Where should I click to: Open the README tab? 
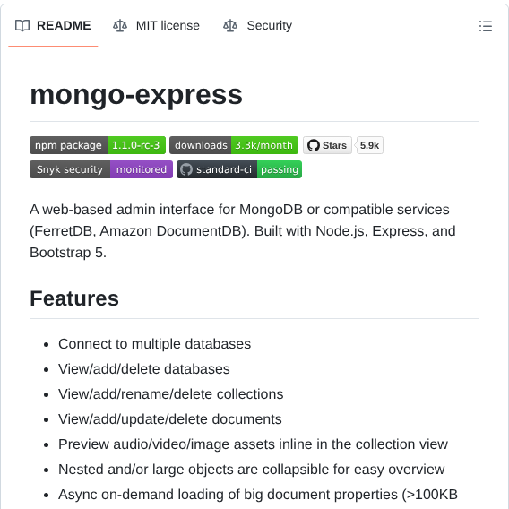pos(53,26)
